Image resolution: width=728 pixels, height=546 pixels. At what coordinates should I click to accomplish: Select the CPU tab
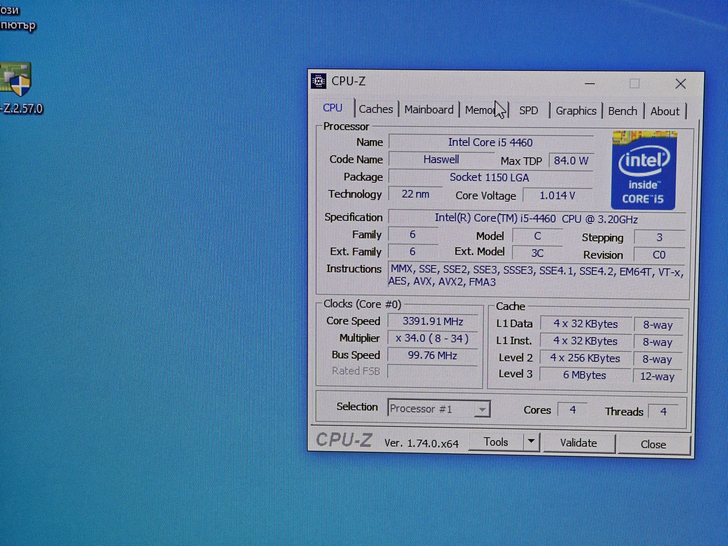[333, 108]
